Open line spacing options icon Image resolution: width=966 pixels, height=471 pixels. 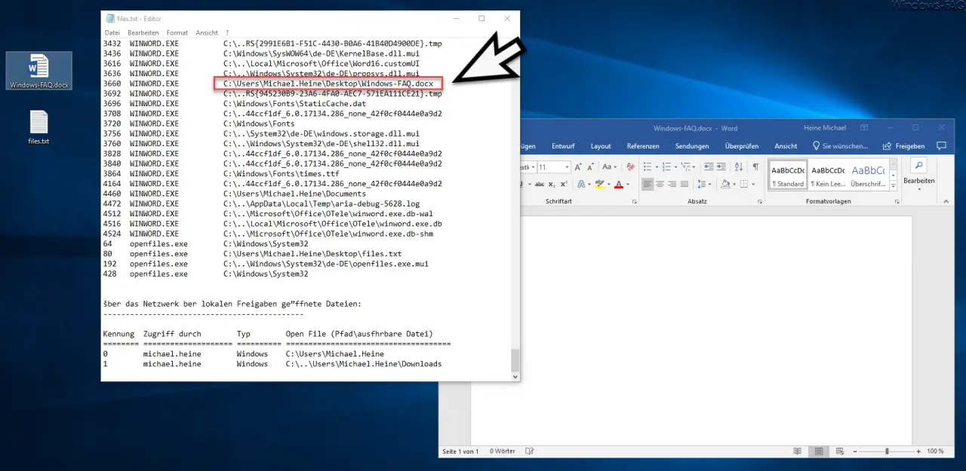701,184
